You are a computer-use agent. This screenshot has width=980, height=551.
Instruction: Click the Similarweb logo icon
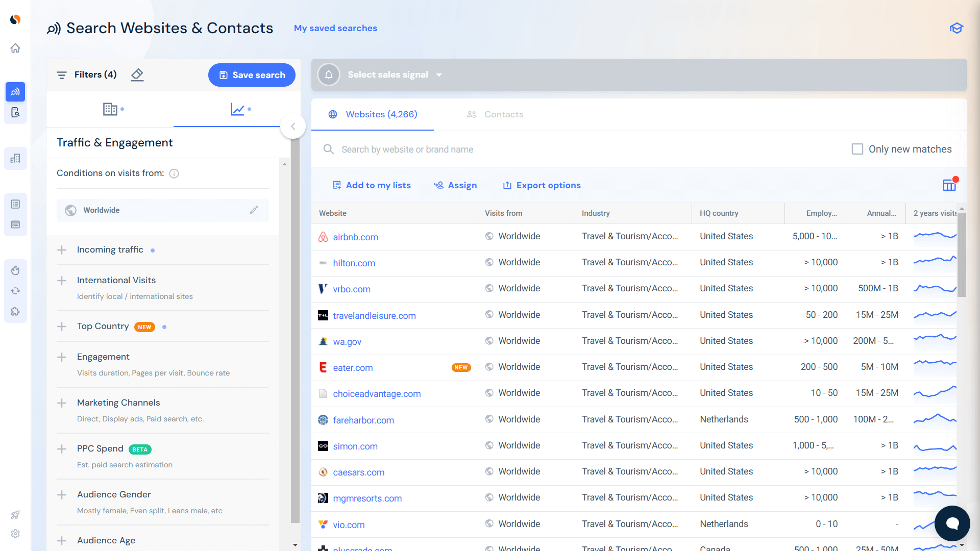click(x=15, y=19)
